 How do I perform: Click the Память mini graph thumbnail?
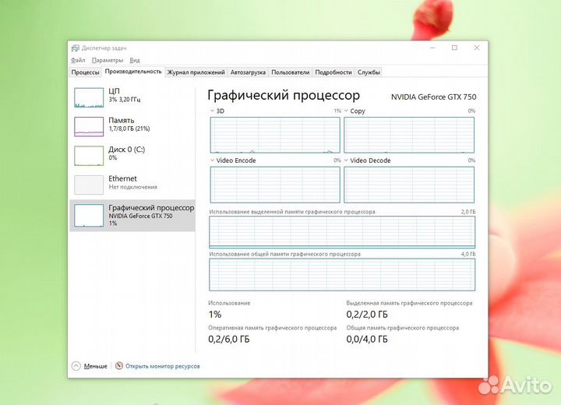coord(89,127)
